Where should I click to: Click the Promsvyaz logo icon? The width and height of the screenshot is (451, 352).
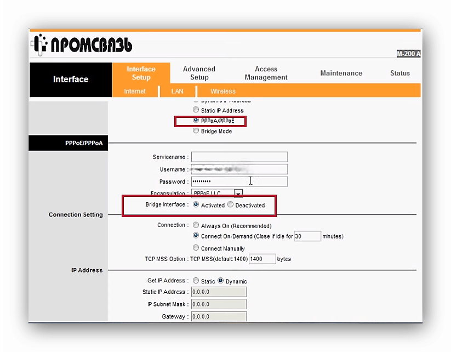coord(39,44)
